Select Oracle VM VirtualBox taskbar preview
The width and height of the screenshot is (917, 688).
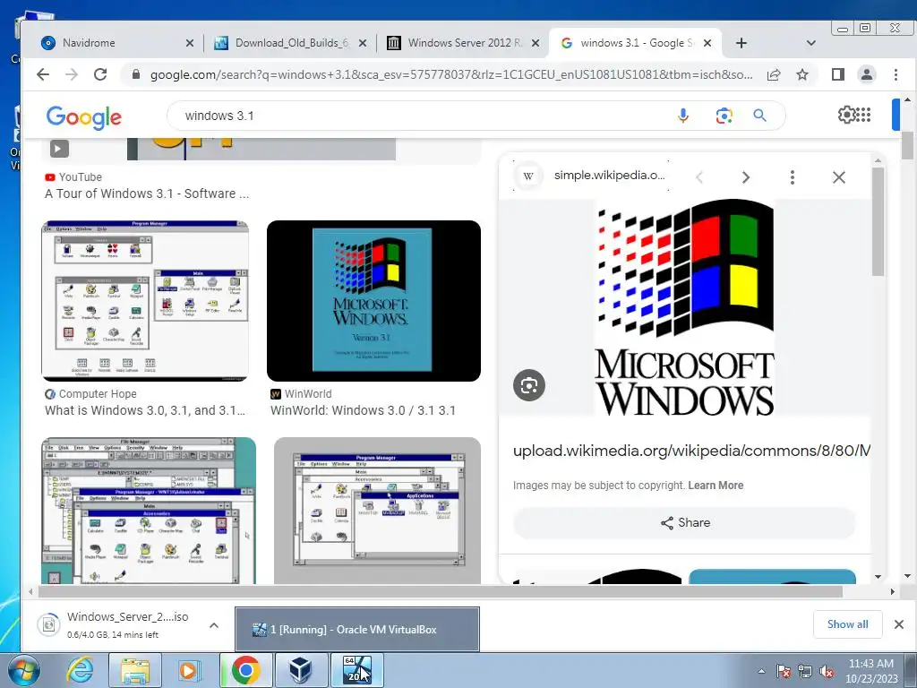(356, 630)
